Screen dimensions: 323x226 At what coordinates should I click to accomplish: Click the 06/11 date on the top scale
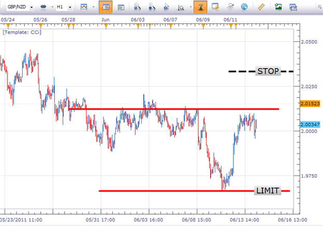coord(230,20)
